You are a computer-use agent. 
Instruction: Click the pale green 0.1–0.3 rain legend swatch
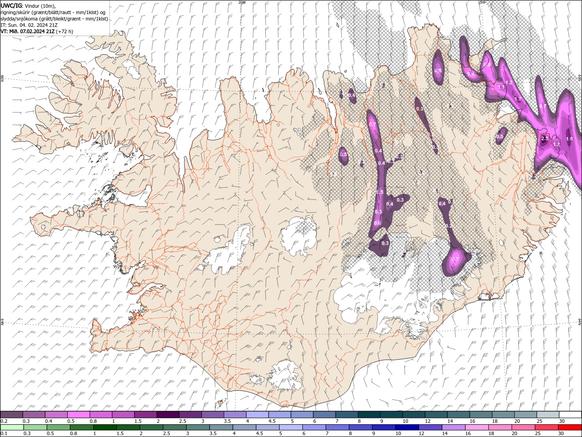[x=12, y=427]
